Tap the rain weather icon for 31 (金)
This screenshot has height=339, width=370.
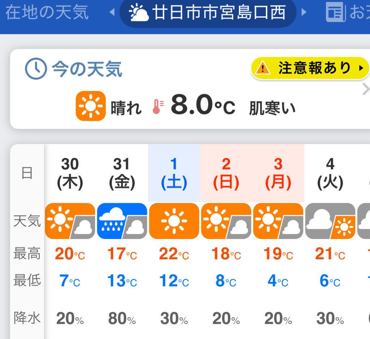click(122, 221)
